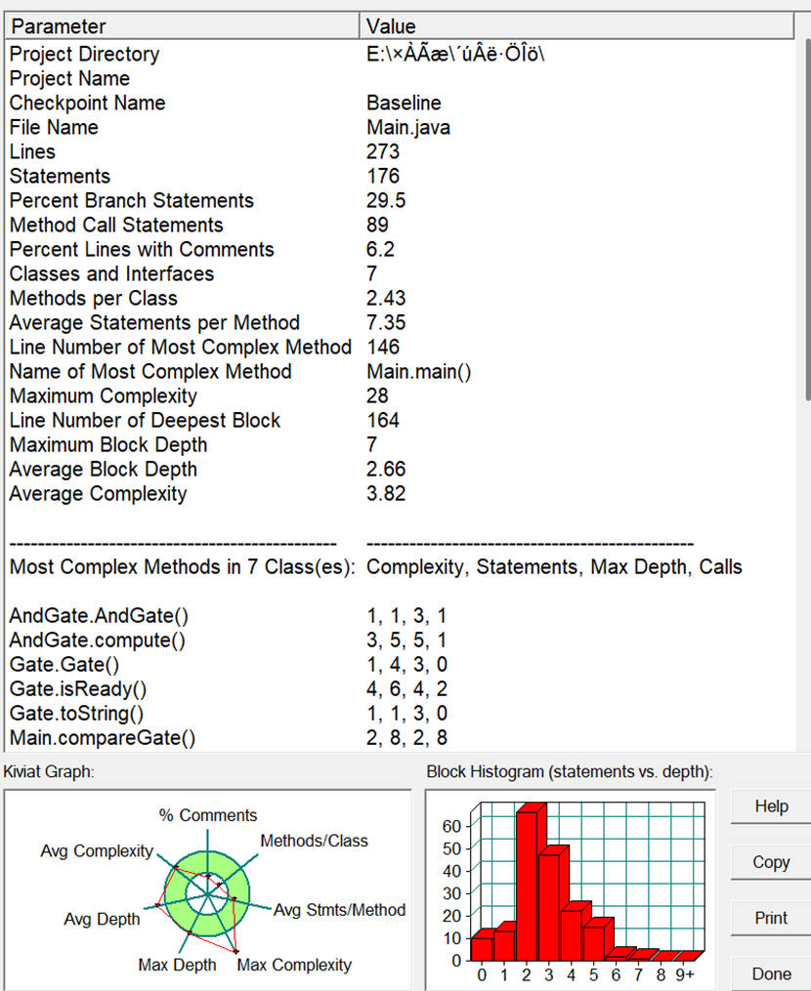Click the 273 lines value
Screen dimensions: 811x991
(x=383, y=151)
